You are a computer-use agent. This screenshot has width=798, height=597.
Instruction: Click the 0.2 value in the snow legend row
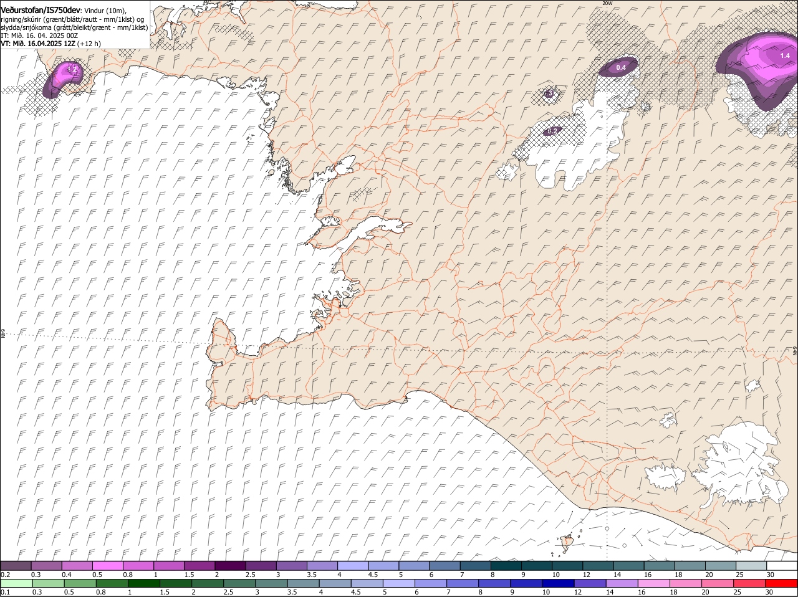5,575
